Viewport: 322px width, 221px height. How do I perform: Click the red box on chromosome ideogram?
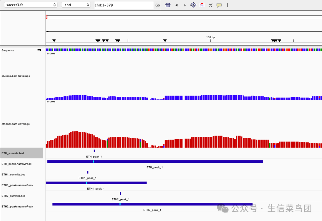(x=47, y=17)
